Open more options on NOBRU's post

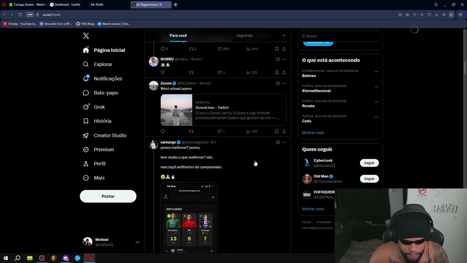284,59
